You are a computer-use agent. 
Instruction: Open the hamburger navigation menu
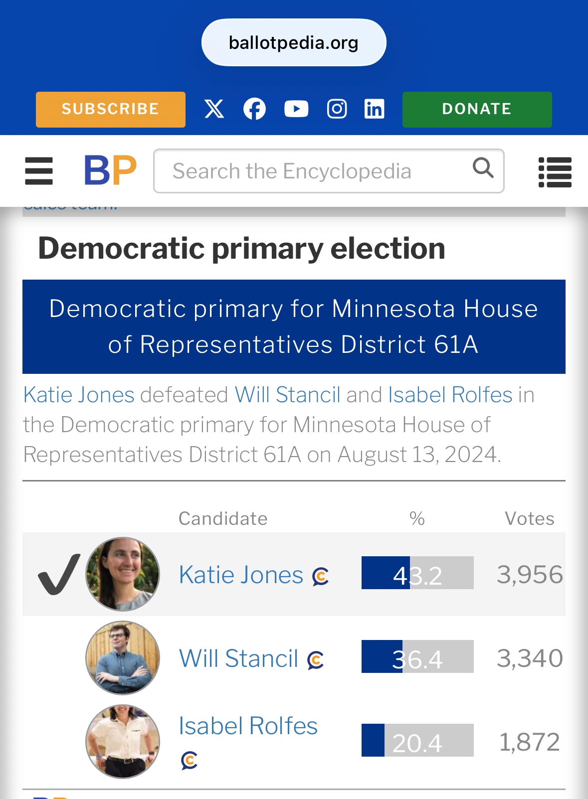click(39, 171)
